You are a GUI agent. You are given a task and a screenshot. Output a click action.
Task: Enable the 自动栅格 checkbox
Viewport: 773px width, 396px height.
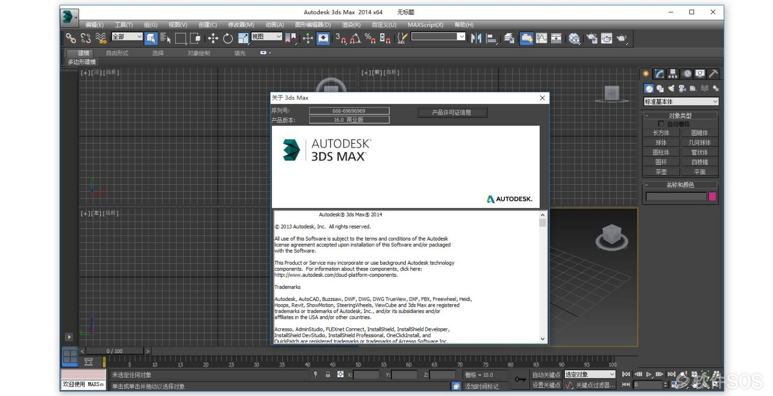(661, 124)
